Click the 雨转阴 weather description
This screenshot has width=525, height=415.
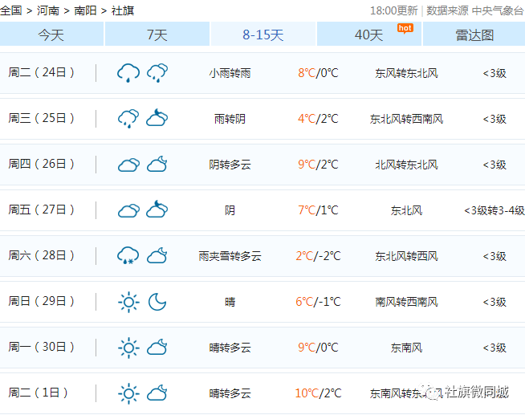230,119
